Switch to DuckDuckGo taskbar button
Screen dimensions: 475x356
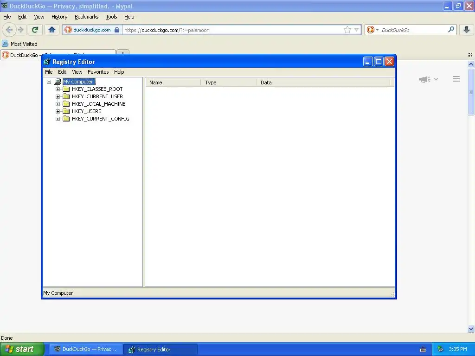pyautogui.click(x=86, y=349)
